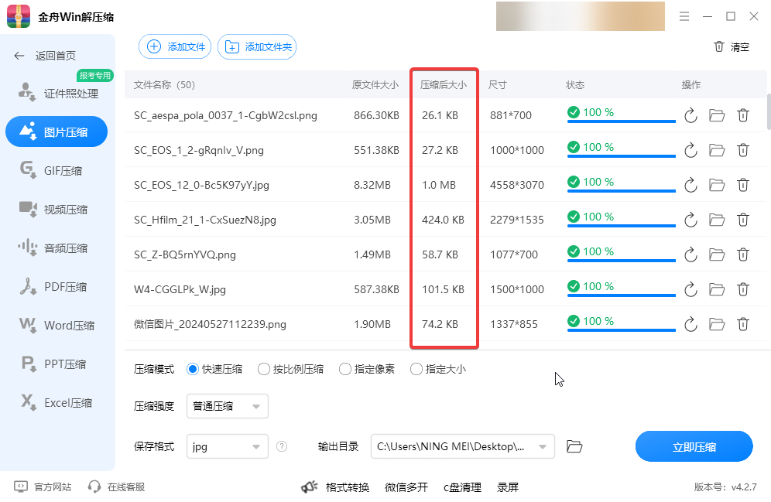This screenshot has width=771, height=502.
Task: Return home via 返回首页
Action: (45, 56)
